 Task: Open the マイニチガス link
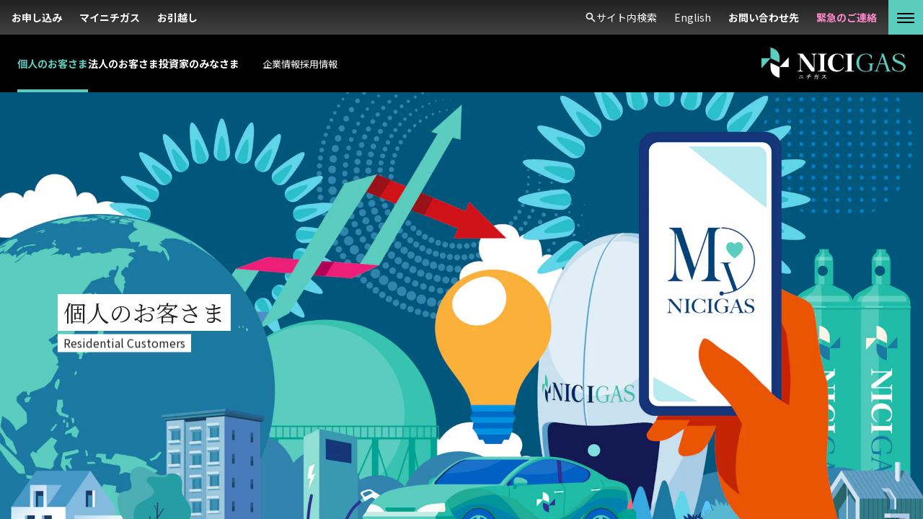110,17
